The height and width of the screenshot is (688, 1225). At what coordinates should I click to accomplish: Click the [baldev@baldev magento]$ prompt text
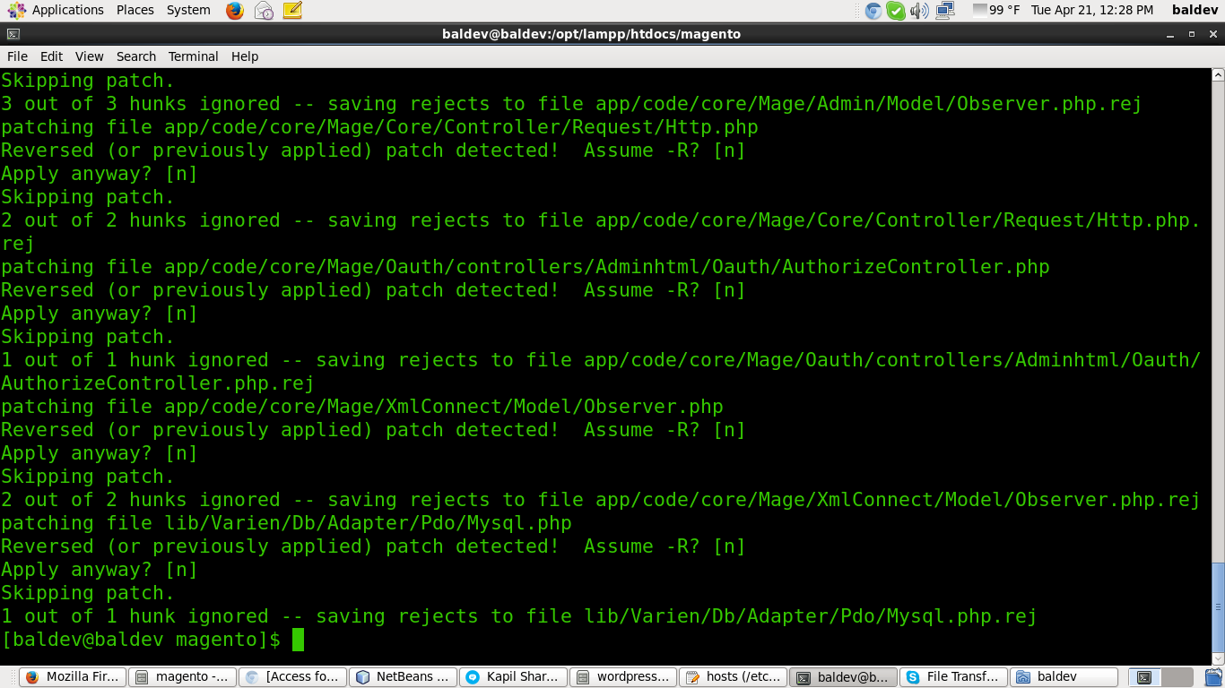pos(141,640)
